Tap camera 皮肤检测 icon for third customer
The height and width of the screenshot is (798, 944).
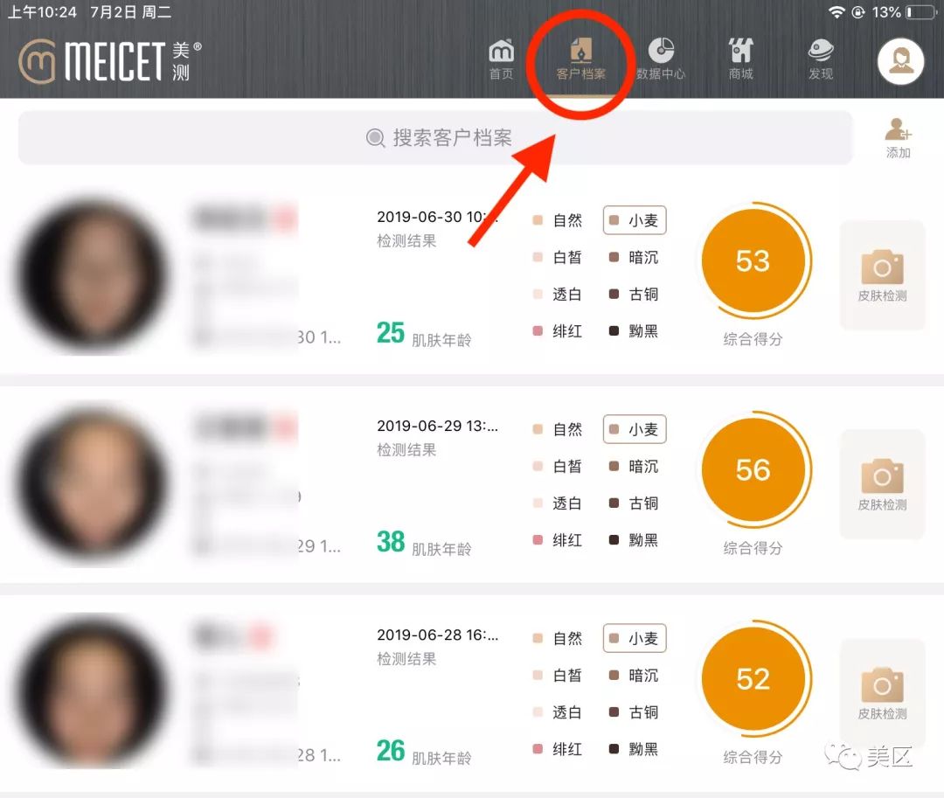pos(882,693)
